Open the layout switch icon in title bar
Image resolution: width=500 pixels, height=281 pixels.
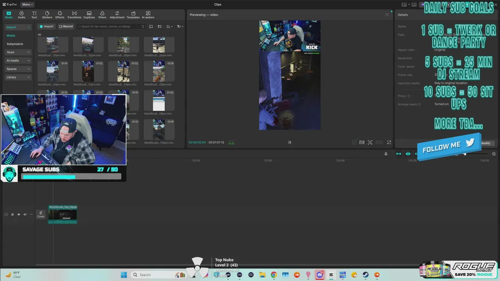404,5
